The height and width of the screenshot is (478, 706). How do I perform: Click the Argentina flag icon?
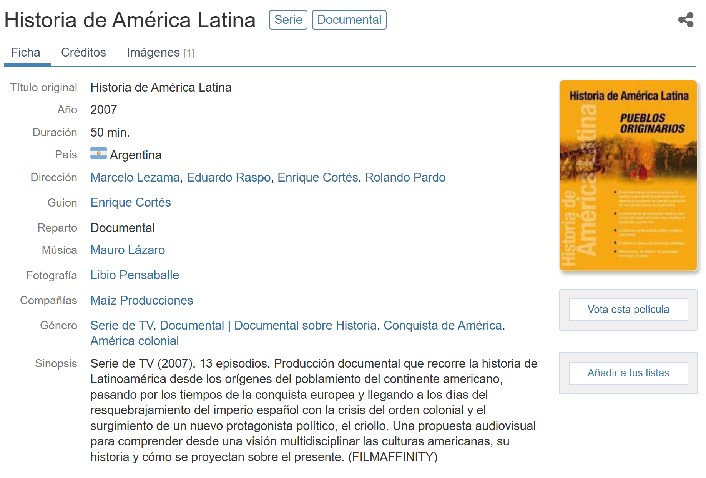tap(98, 153)
